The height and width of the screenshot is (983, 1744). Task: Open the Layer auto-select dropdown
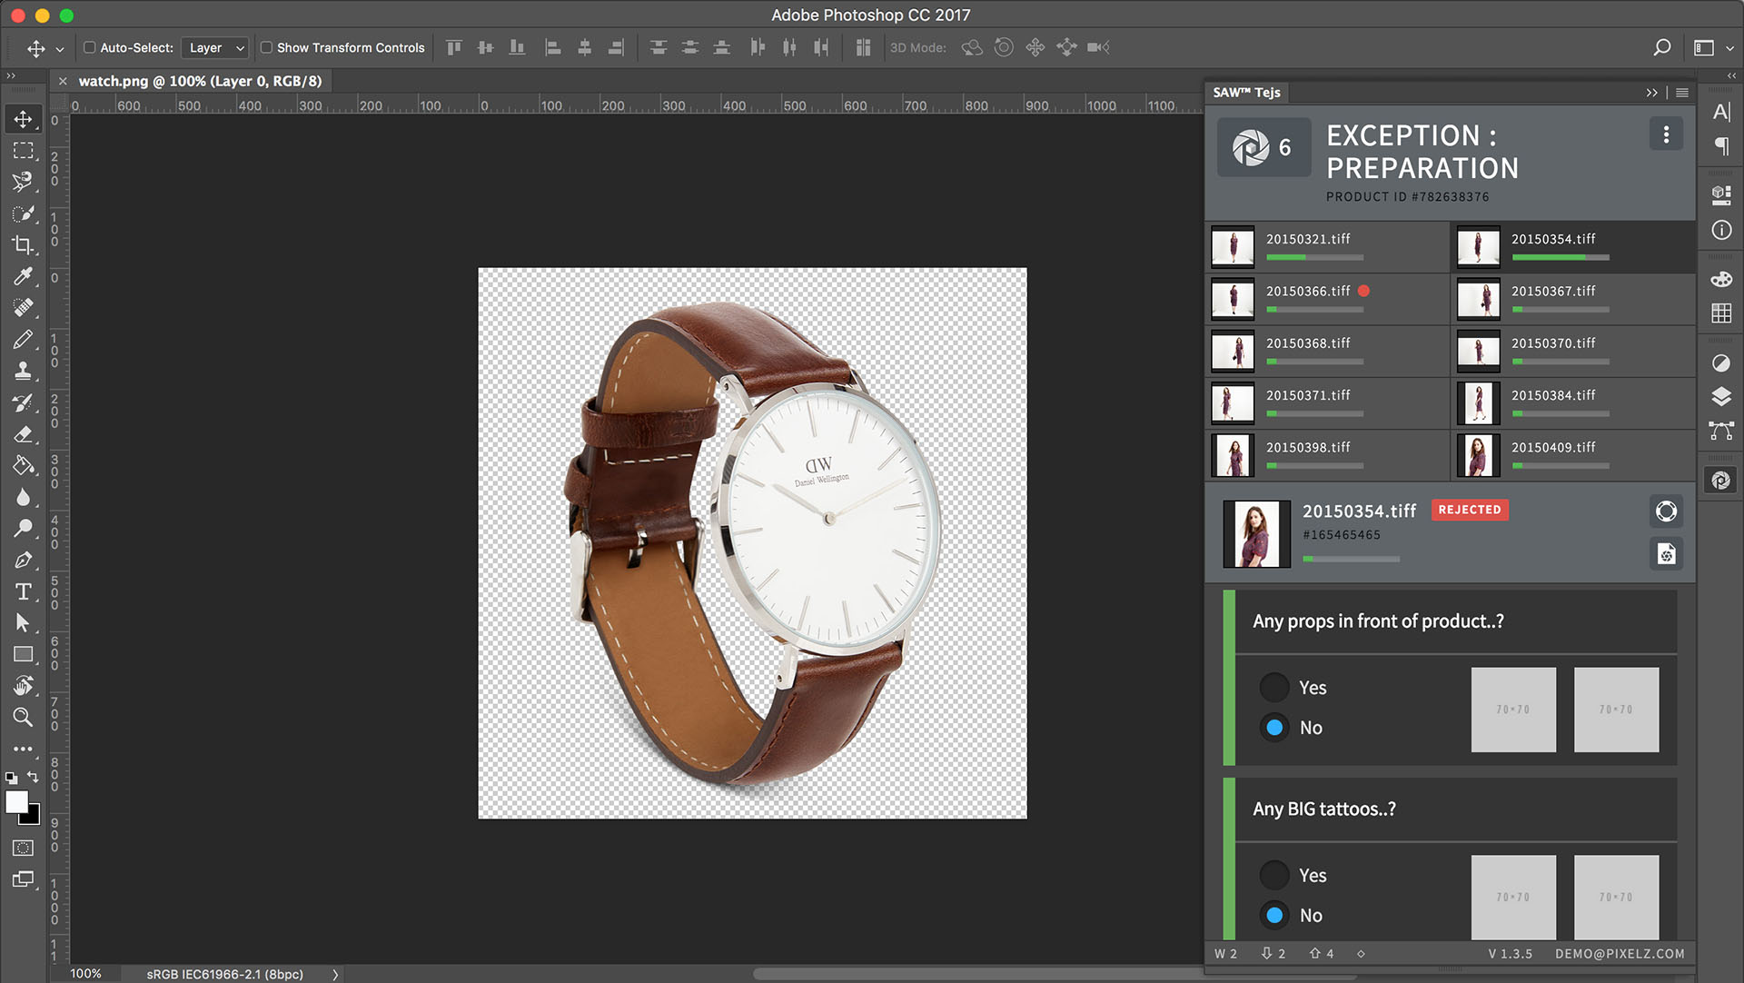216,47
